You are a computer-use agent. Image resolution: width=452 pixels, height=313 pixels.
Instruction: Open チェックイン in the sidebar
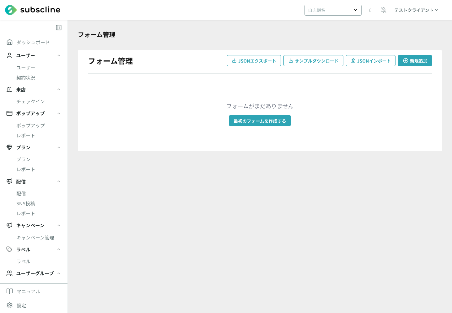(x=30, y=101)
